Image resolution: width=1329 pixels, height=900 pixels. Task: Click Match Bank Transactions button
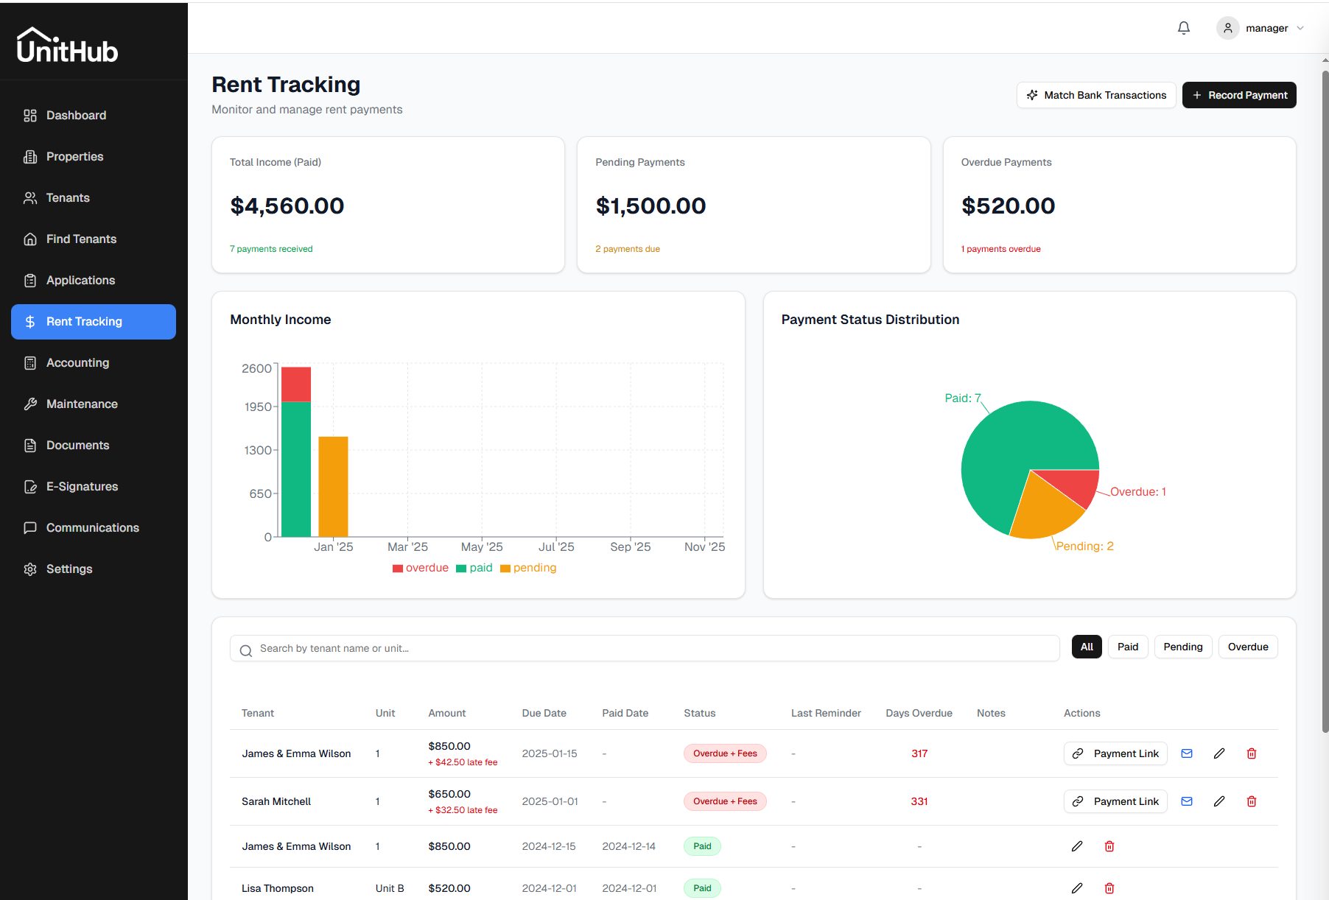[x=1095, y=95]
